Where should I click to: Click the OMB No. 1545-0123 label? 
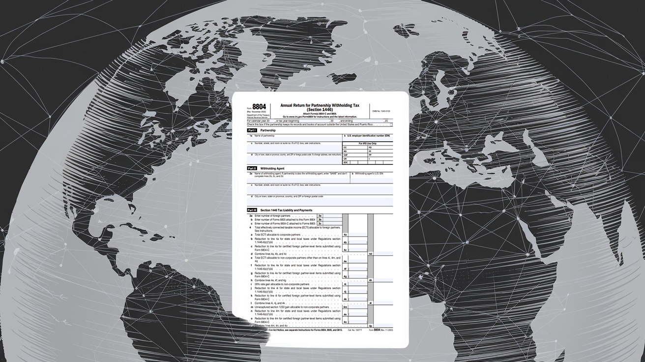click(381, 111)
